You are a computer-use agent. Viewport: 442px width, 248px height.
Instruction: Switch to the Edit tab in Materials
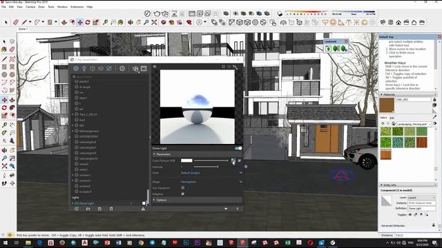[x=392, y=118]
